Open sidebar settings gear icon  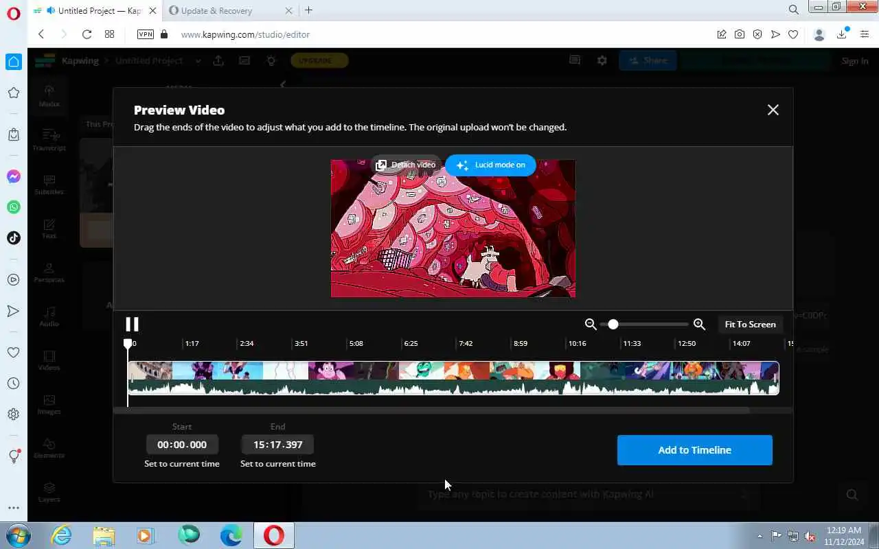pyautogui.click(x=14, y=414)
